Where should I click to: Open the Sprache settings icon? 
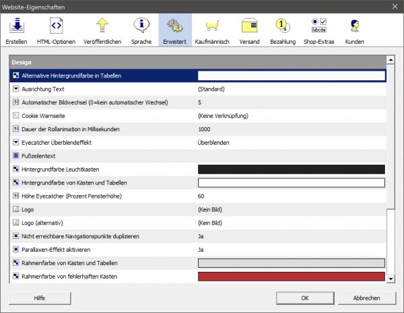(141, 27)
